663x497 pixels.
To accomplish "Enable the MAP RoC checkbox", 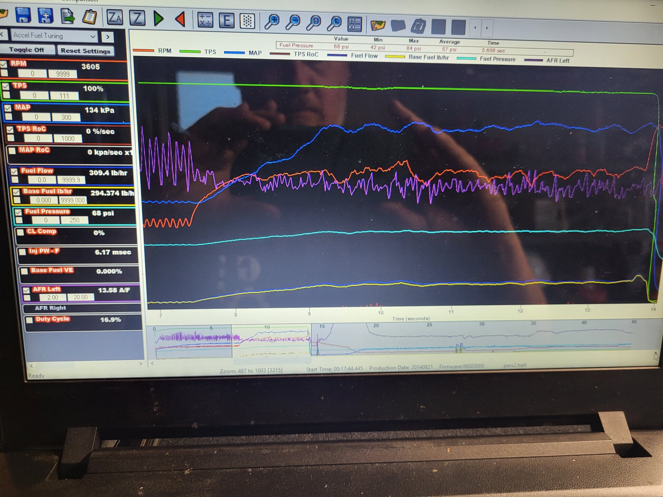I will (x=12, y=150).
